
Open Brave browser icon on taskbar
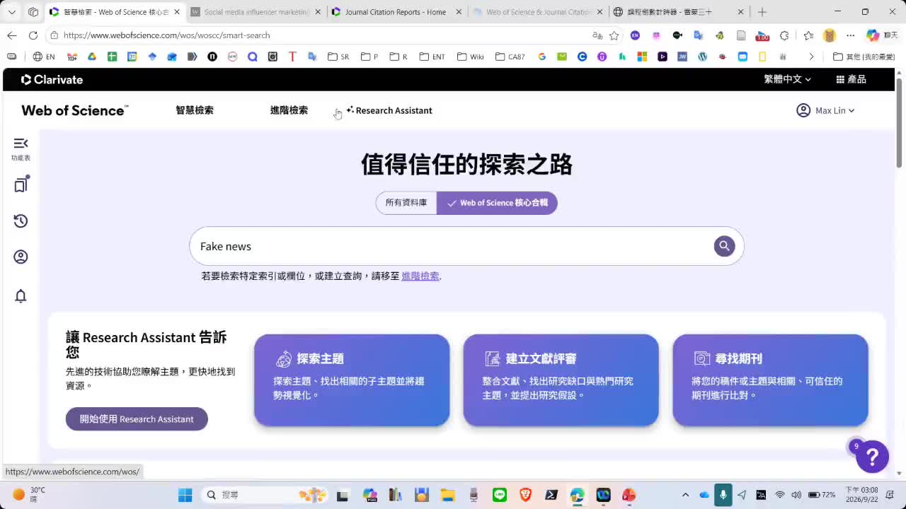[x=525, y=495]
